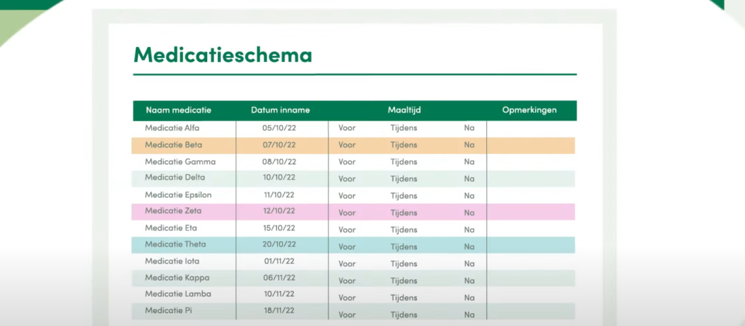745x326 pixels.
Task: Select date 20/10/22 in Medicatie Theta row
Action: (x=280, y=244)
